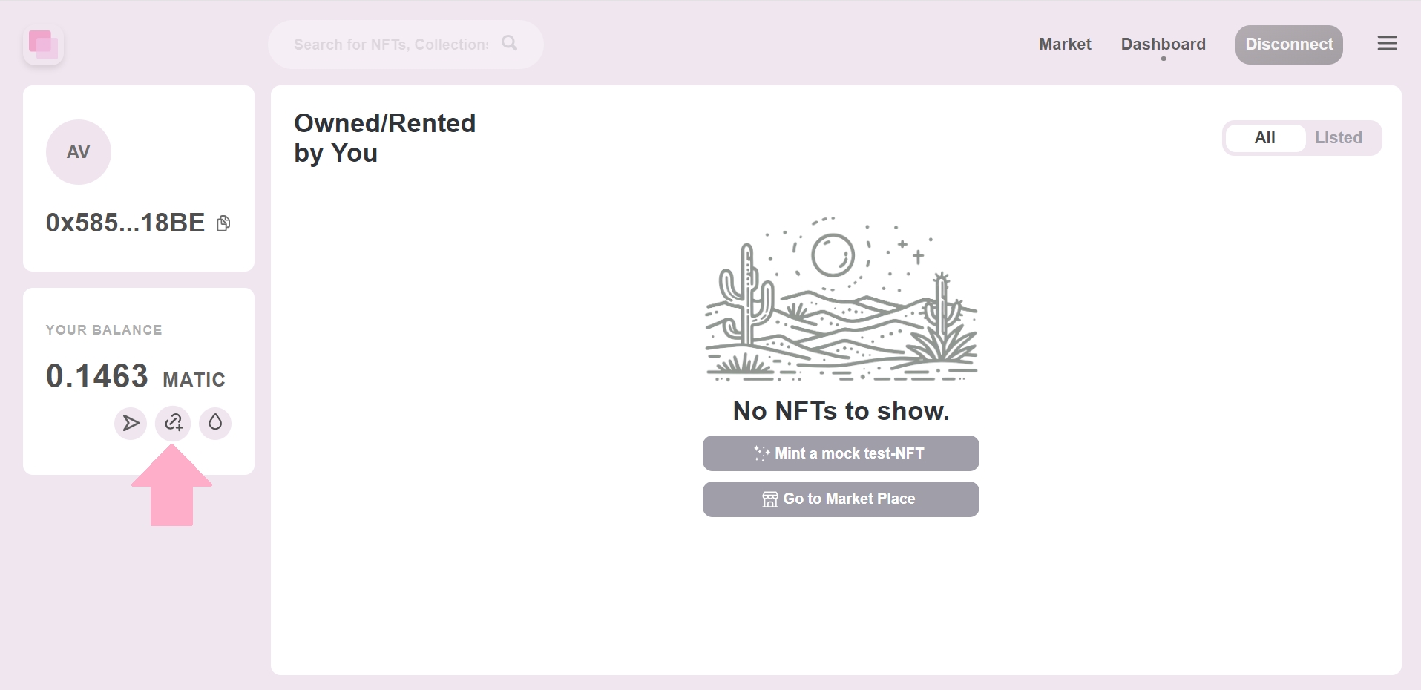Copy the wallet address
The height and width of the screenshot is (690, 1421).
(223, 223)
